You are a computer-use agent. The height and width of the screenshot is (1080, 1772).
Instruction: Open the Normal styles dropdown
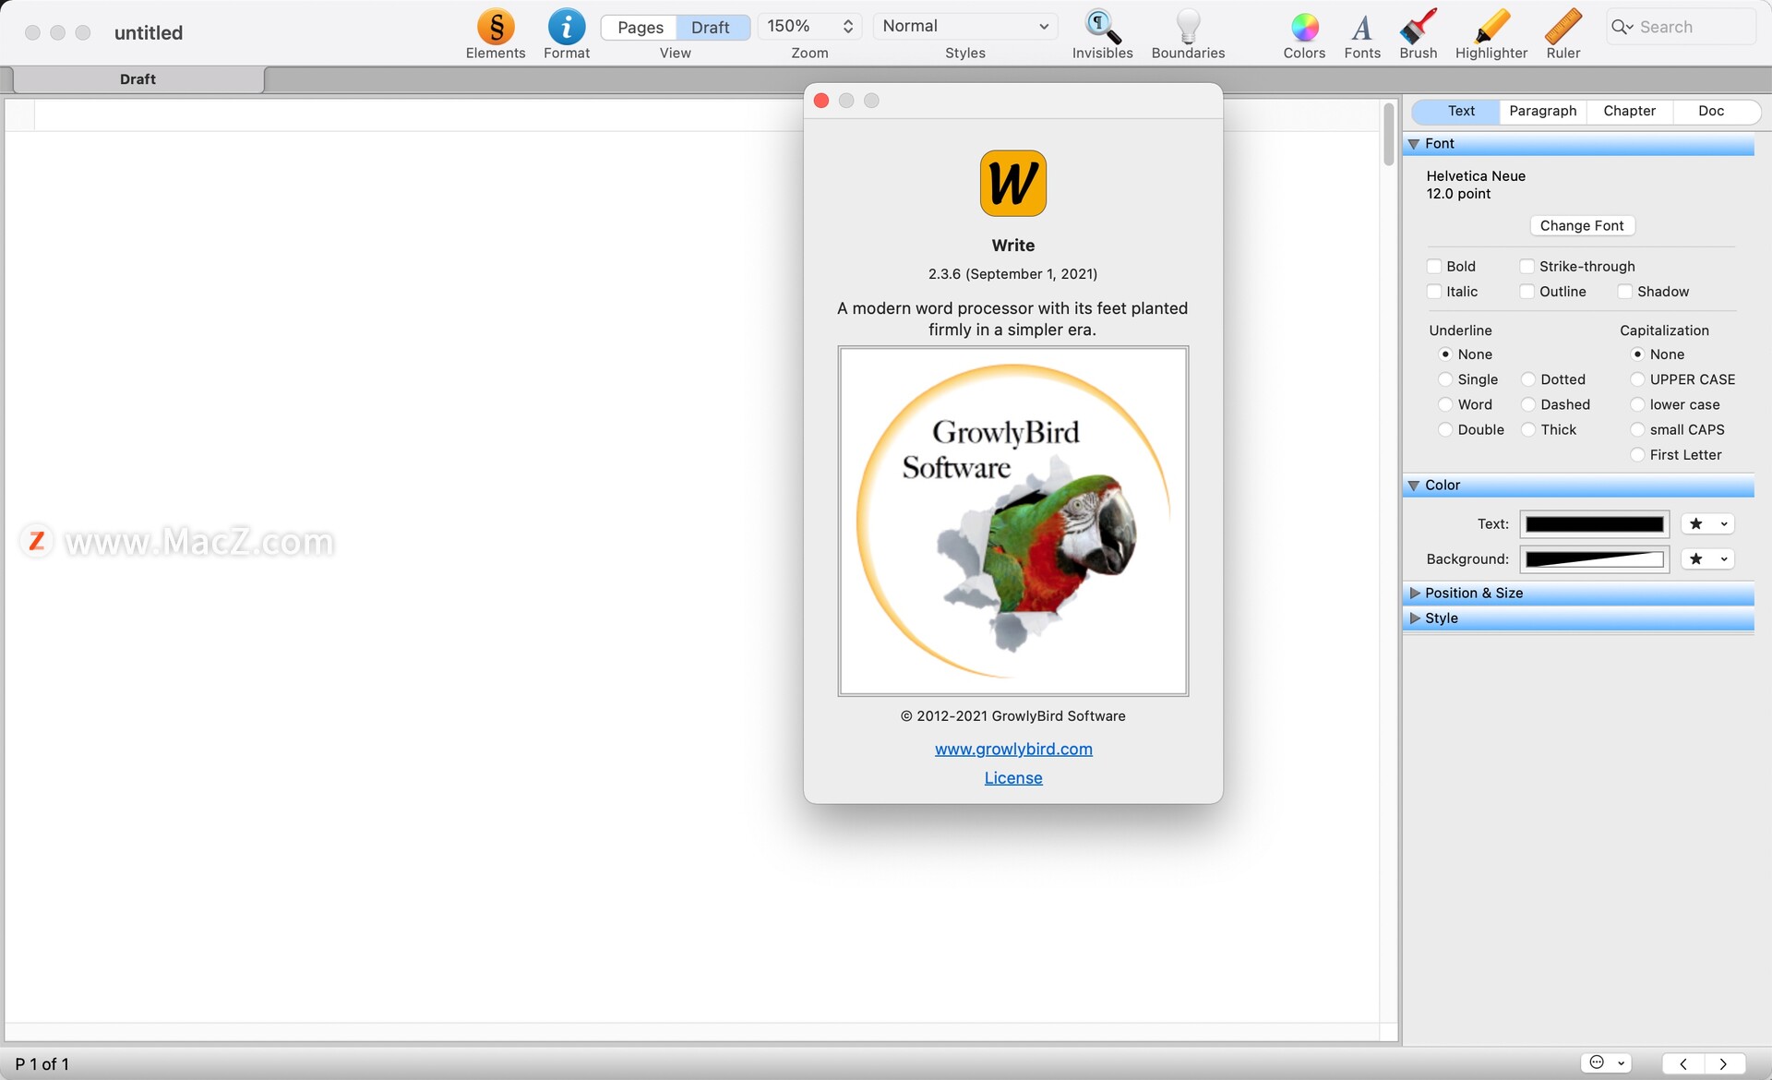click(x=965, y=27)
